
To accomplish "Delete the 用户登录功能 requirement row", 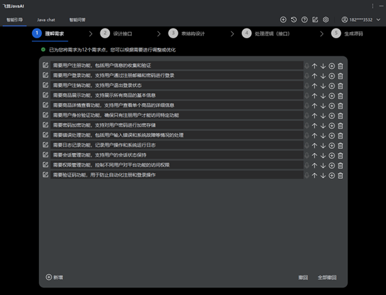I will click(x=340, y=76).
